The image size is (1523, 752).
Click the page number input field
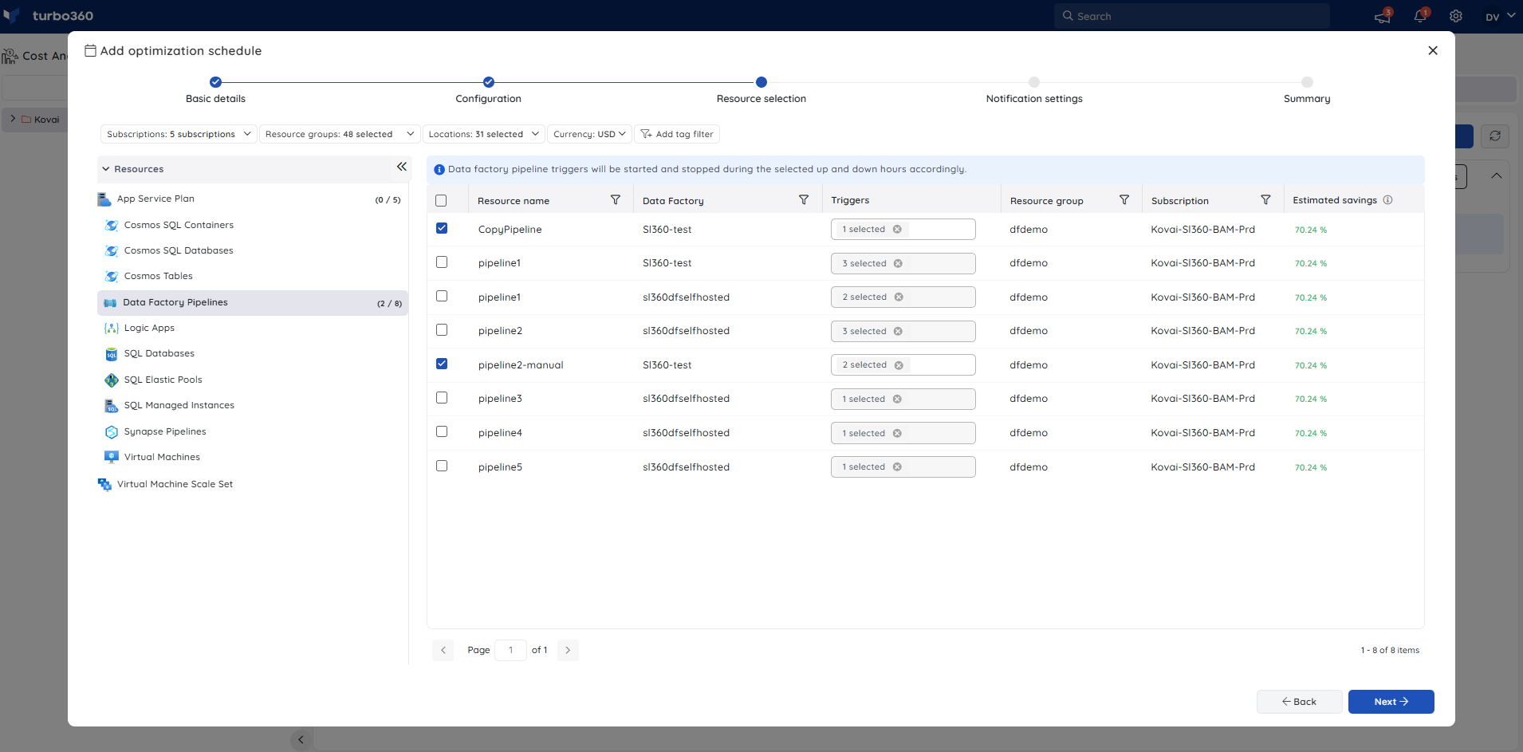pos(510,650)
